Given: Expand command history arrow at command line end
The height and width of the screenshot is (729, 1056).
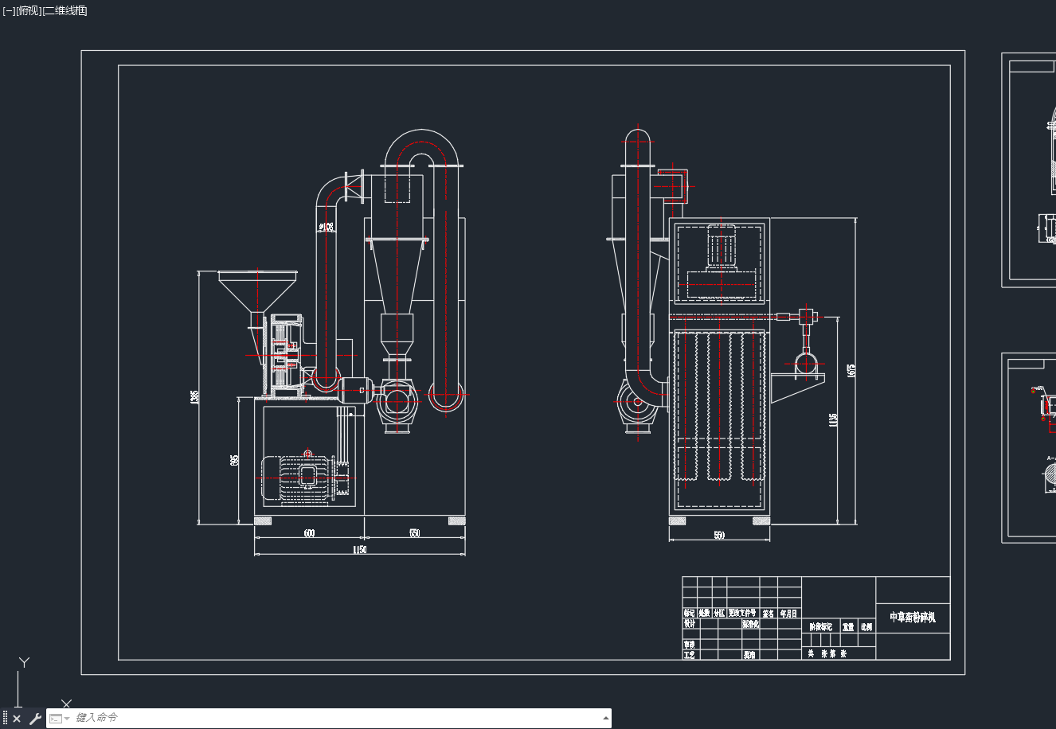Looking at the screenshot, I should (x=605, y=718).
